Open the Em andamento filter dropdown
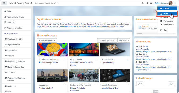 (x=47, y=40)
